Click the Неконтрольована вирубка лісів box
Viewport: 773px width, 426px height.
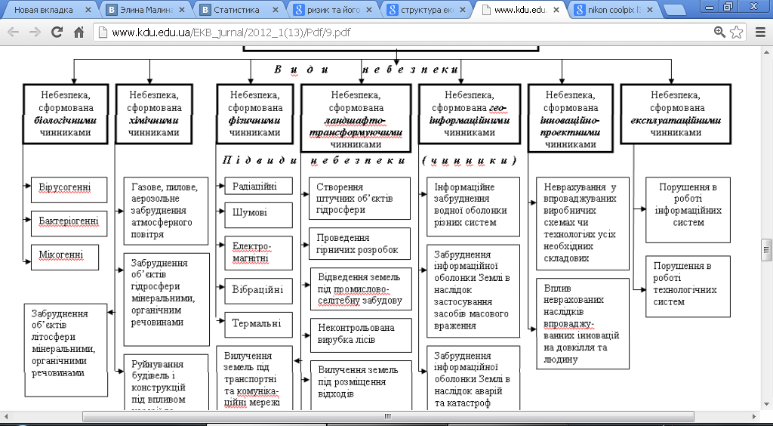click(x=361, y=335)
